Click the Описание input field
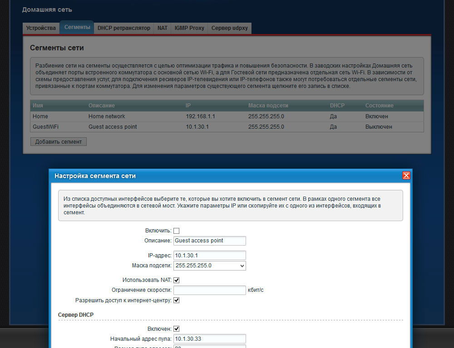The image size is (454, 348). tap(210, 241)
